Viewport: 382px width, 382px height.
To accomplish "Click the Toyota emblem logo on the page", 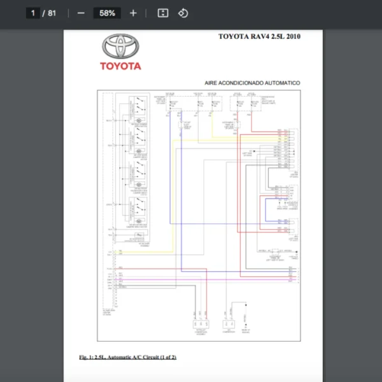I will (x=120, y=46).
